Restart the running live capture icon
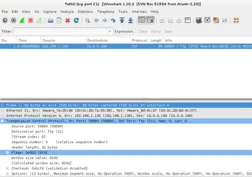This screenshot has width=252, height=177. point(39,21)
